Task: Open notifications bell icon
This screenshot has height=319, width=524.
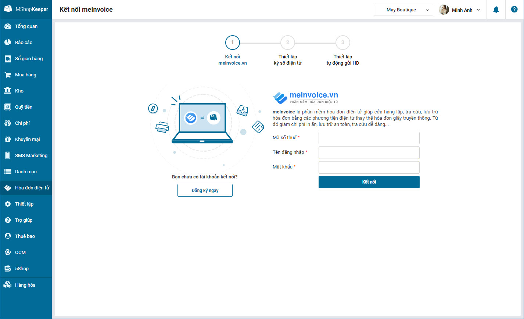Action: coord(496,10)
